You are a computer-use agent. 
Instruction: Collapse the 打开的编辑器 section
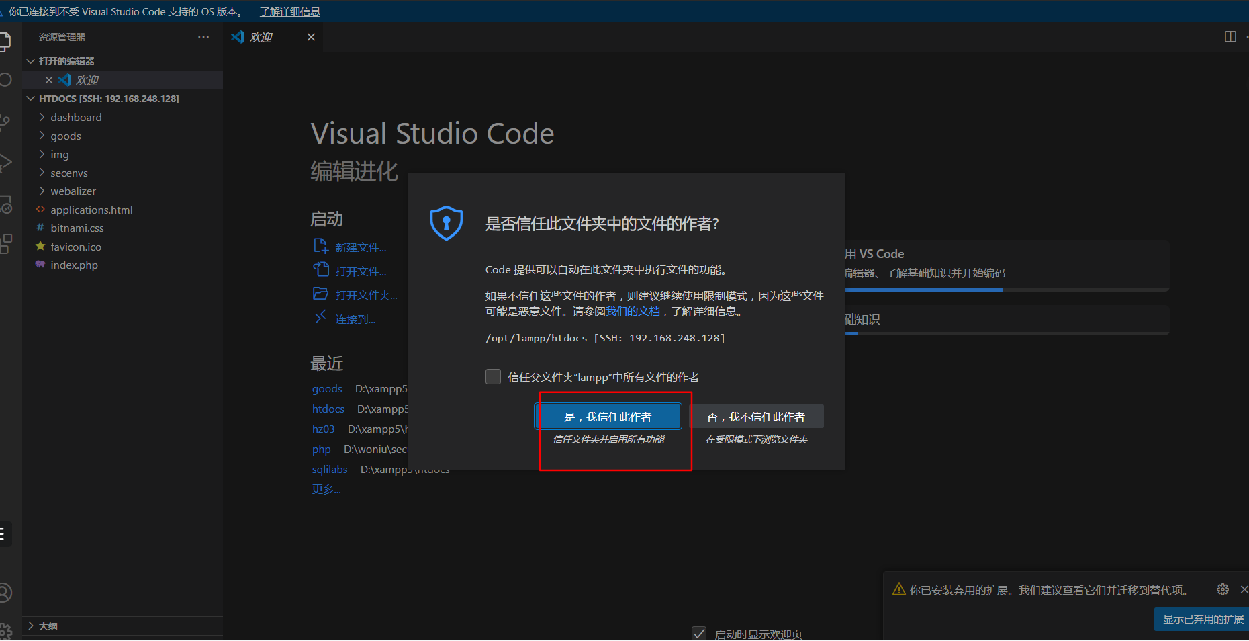pos(30,61)
